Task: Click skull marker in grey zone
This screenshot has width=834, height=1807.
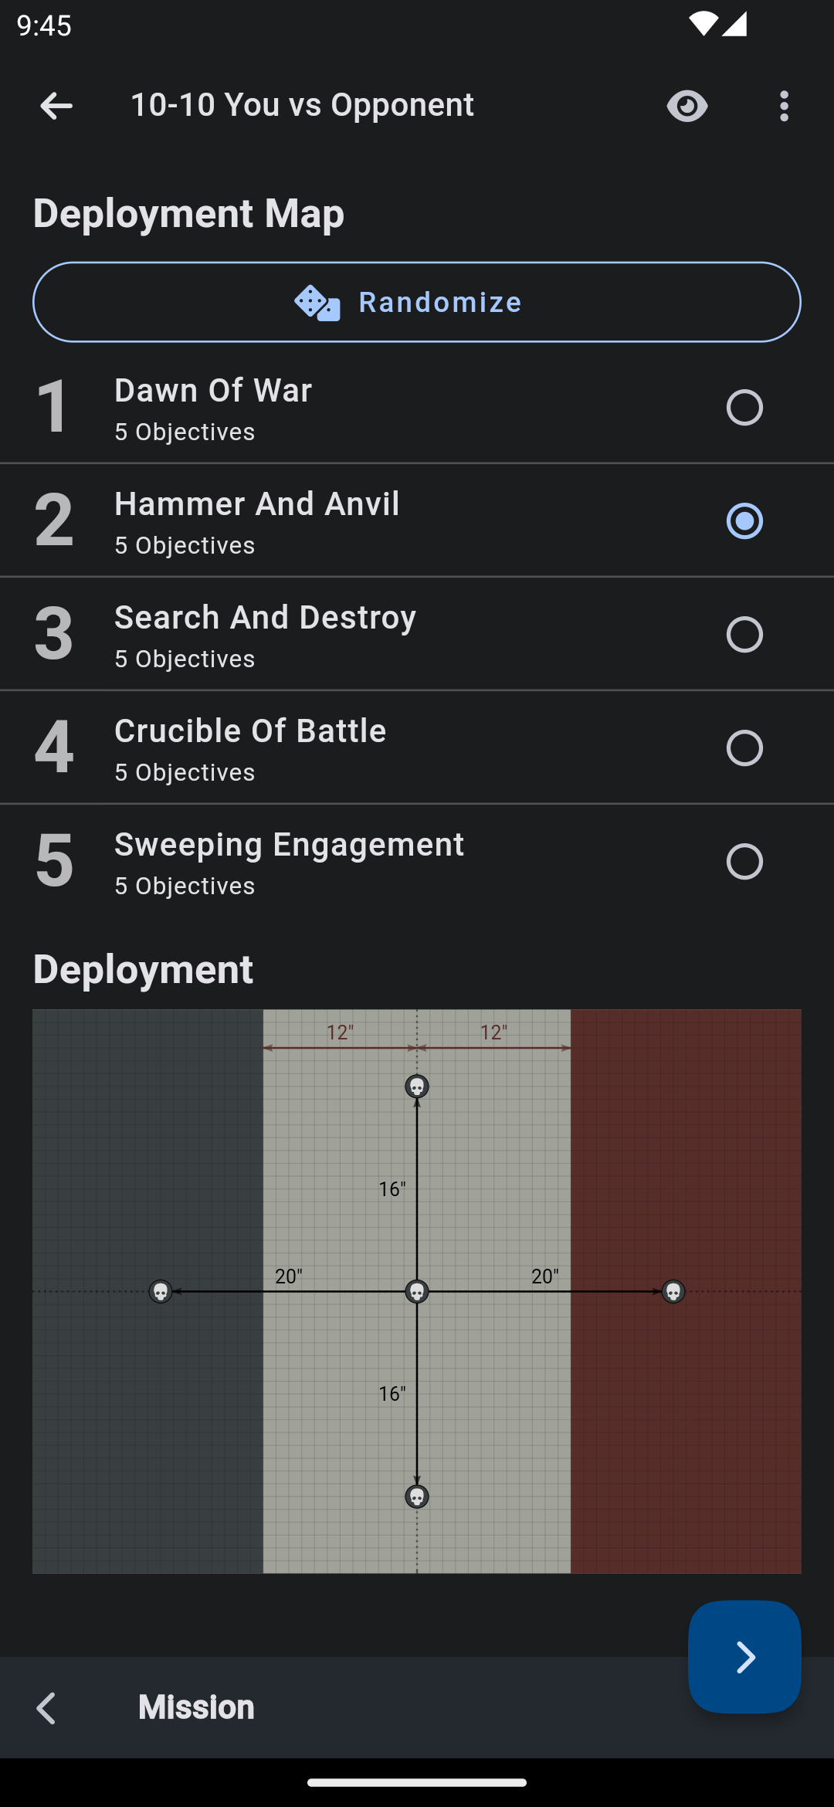Action: [161, 1291]
